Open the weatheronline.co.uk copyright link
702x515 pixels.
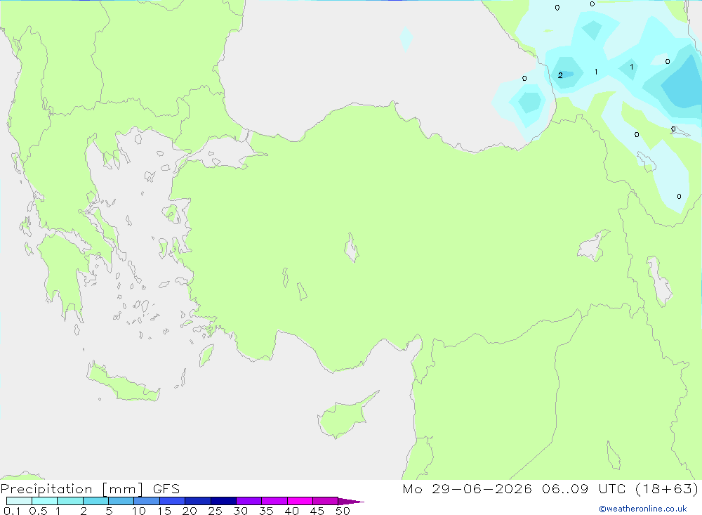click(x=643, y=509)
